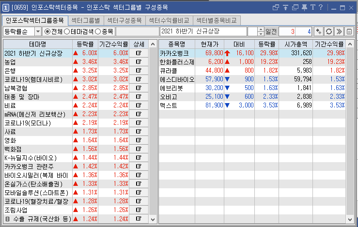Viewport: 358px width, 227px height.
Task: Open detail icon for 코로나19(렘데시비르) row
Action: (139, 79)
